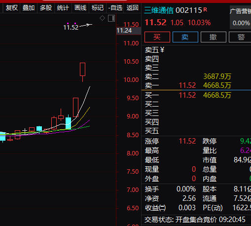Open the 多股 multi-stock view
The height and width of the screenshot is (226, 251).
pyautogui.click(x=46, y=8)
